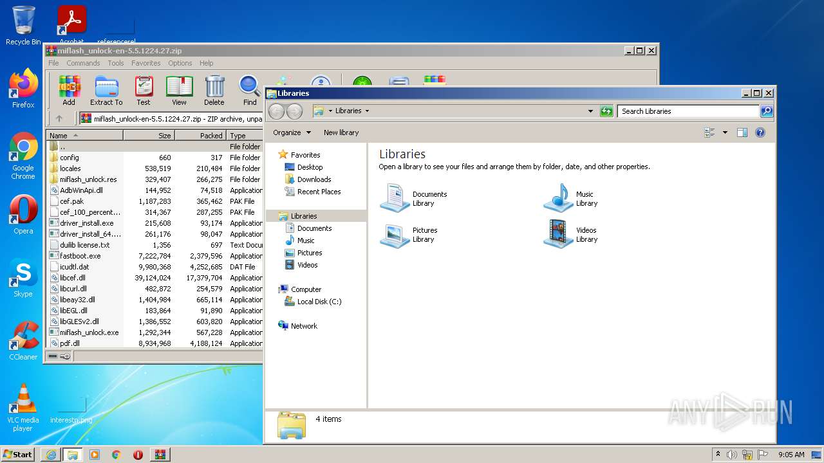
Task: Sort WinRAR list by Name column
Action: point(84,136)
